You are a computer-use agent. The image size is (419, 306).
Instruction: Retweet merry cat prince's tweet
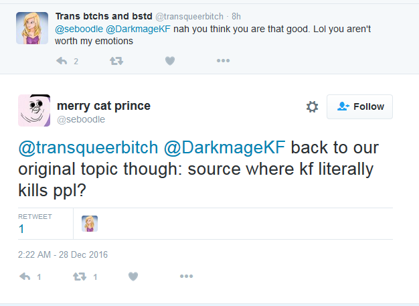[x=80, y=277]
